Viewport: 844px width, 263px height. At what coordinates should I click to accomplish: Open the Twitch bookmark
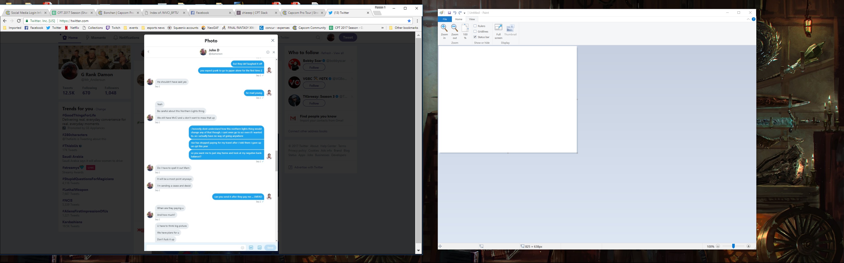(x=113, y=28)
